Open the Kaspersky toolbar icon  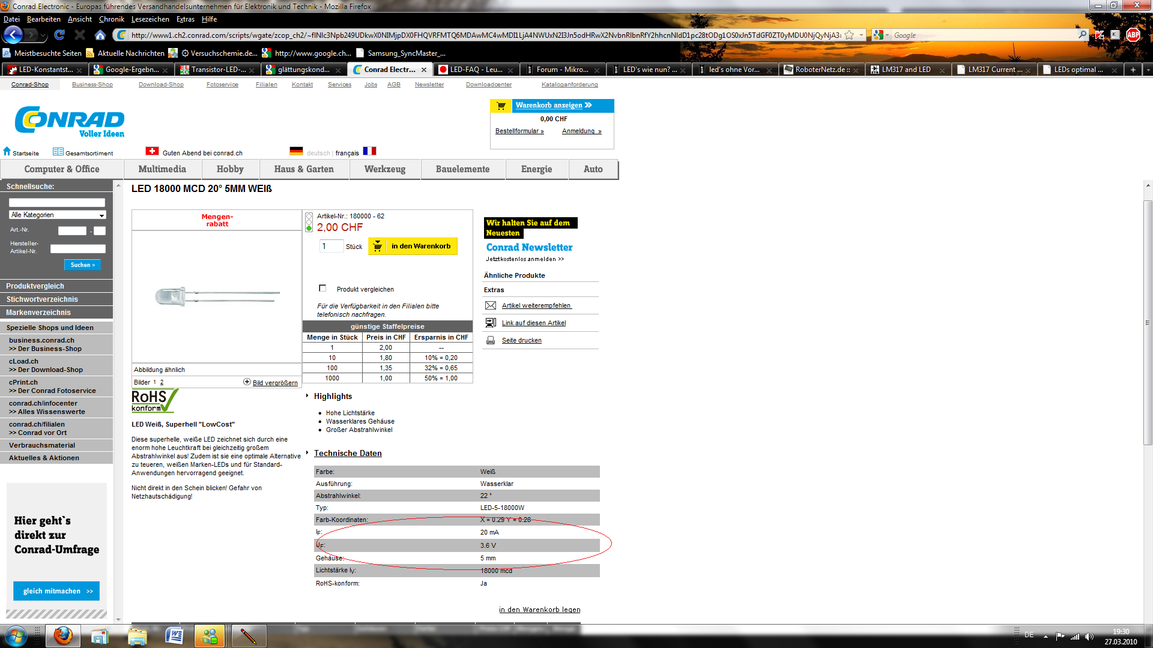tap(1100, 35)
